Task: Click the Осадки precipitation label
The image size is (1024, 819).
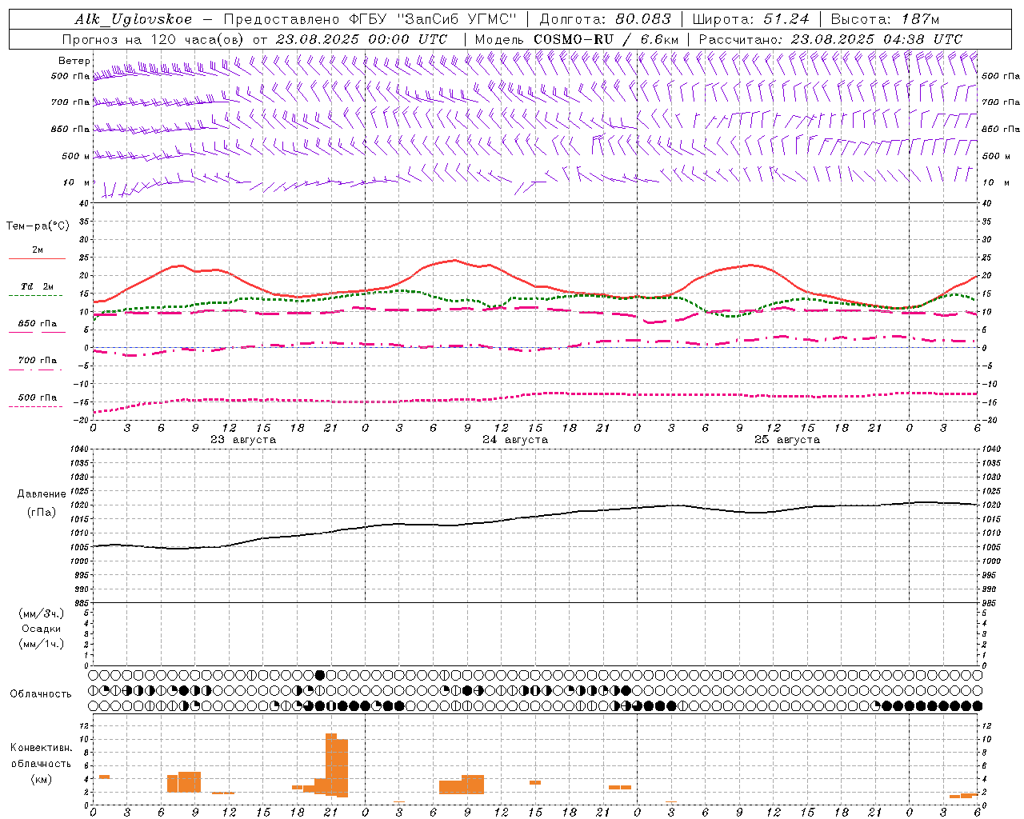Action: 42,629
